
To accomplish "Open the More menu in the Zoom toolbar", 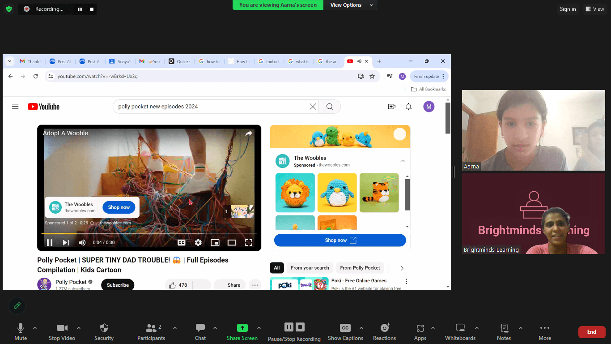I will (x=544, y=331).
